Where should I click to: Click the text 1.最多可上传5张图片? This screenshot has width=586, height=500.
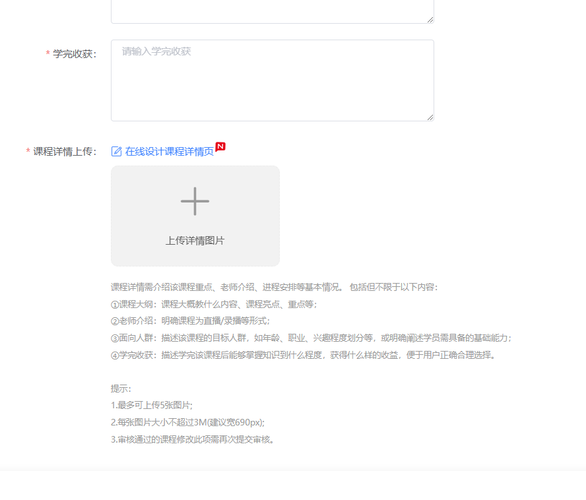pyautogui.click(x=152, y=405)
